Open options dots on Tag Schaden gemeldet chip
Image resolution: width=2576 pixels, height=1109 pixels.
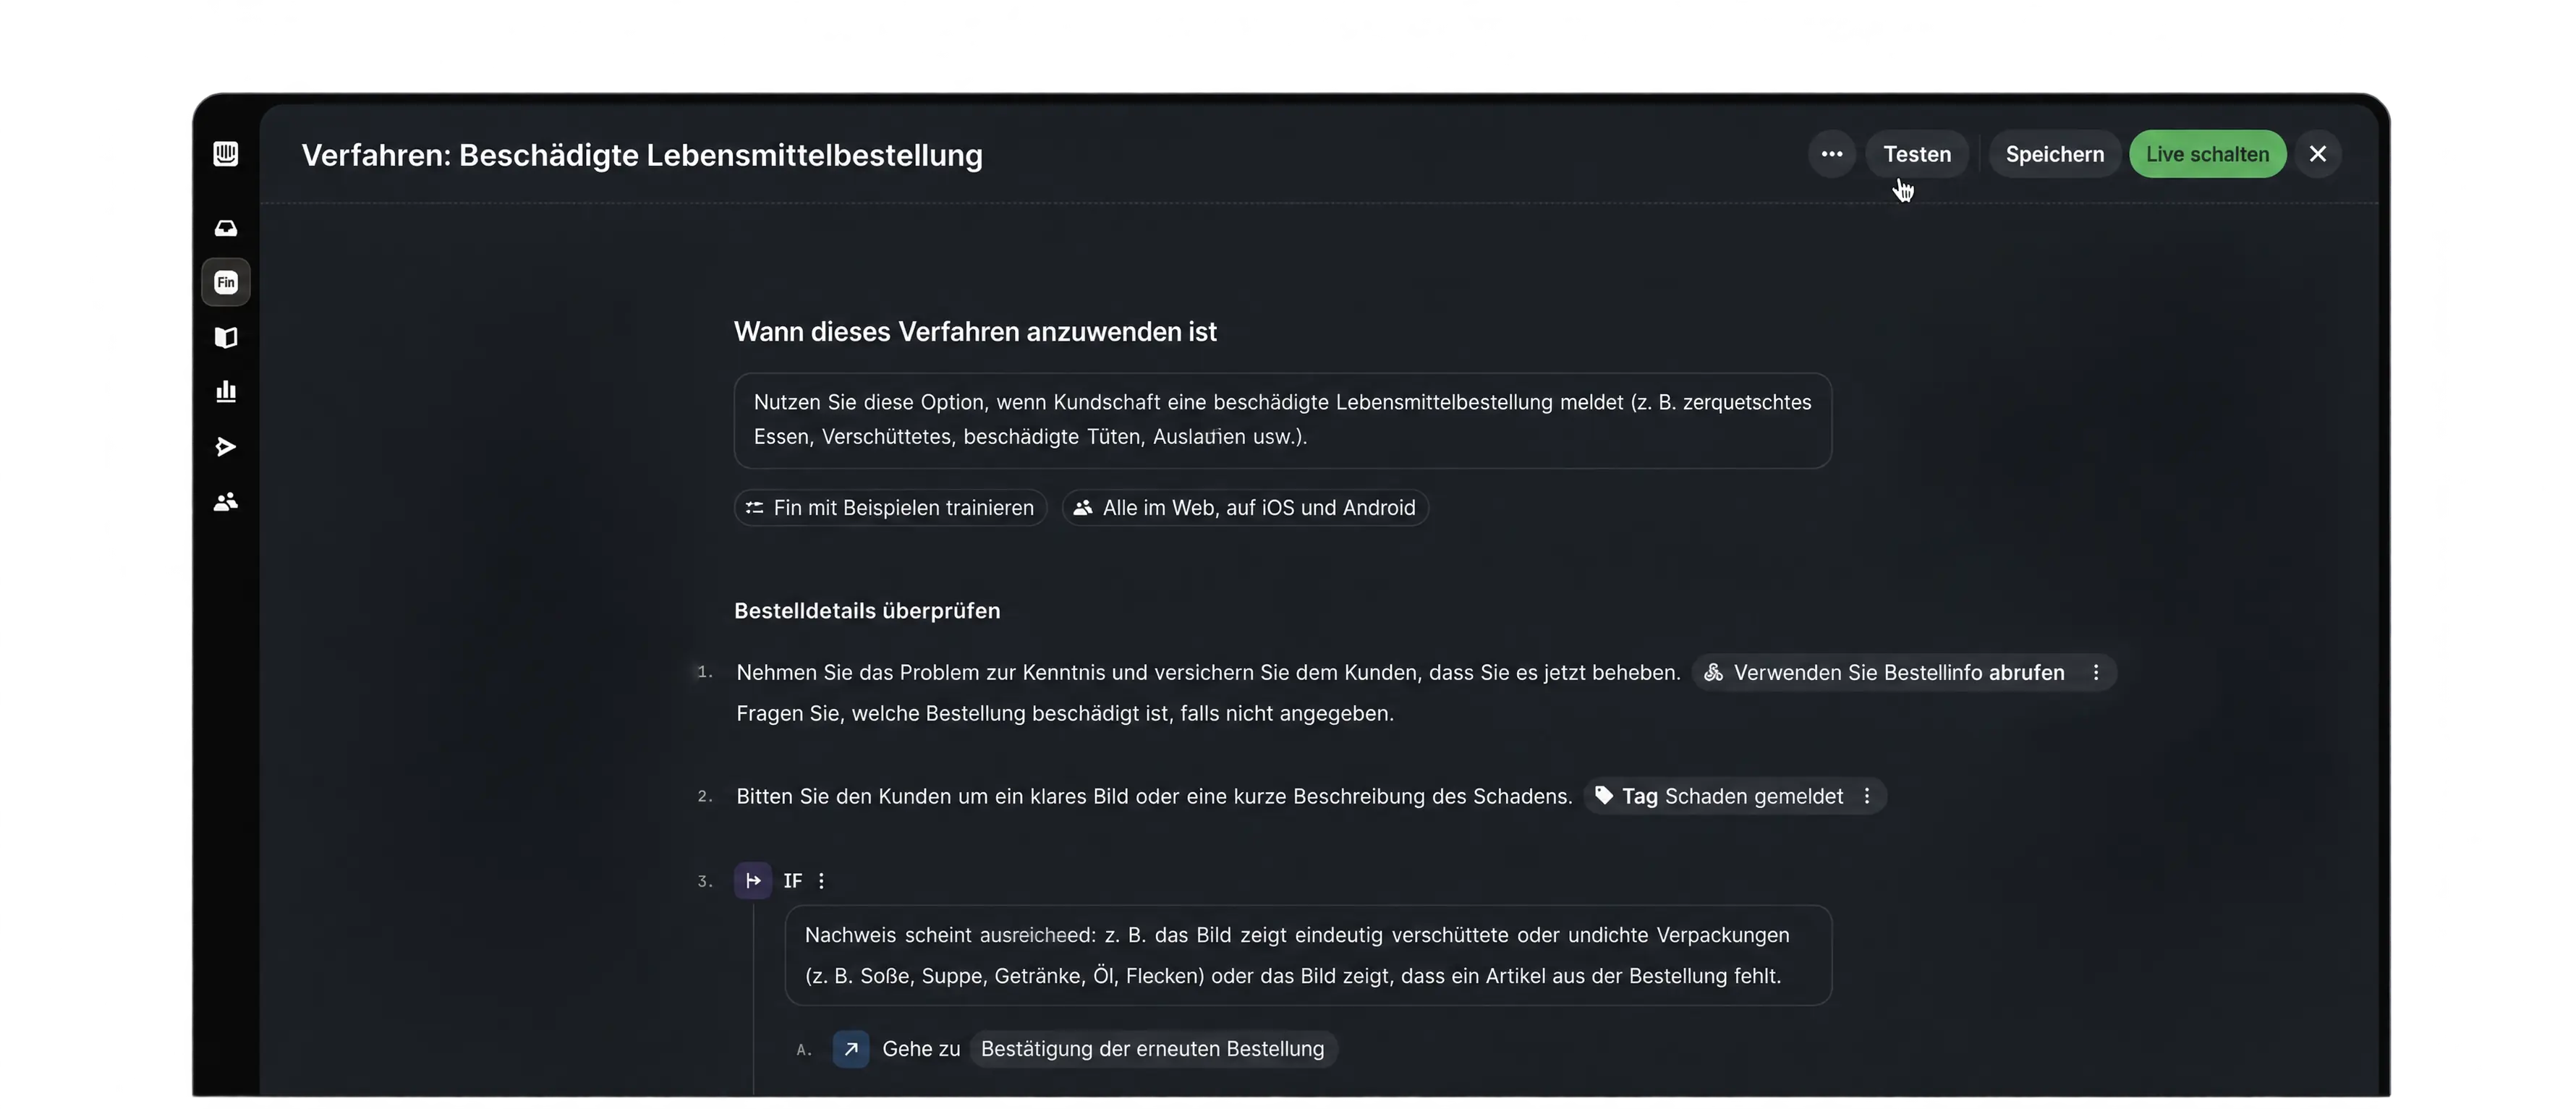[x=1866, y=796]
